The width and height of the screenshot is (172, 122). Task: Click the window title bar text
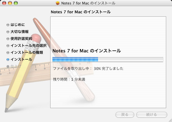click(x=88, y=3)
